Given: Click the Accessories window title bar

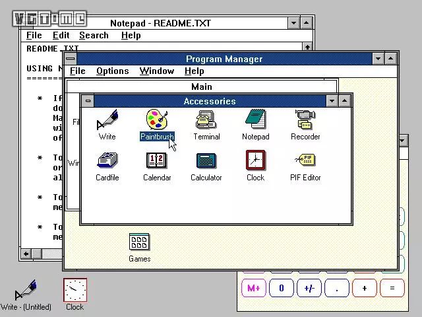Looking at the screenshot, I should (210, 101).
